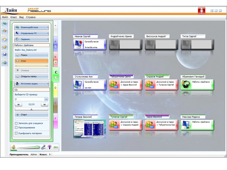Open the Источник аудио dropdown

point(31,84)
